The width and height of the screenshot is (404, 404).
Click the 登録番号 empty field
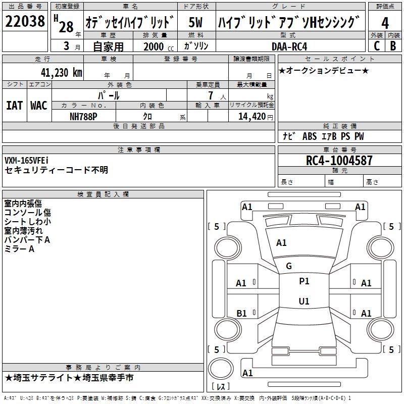tap(181, 71)
